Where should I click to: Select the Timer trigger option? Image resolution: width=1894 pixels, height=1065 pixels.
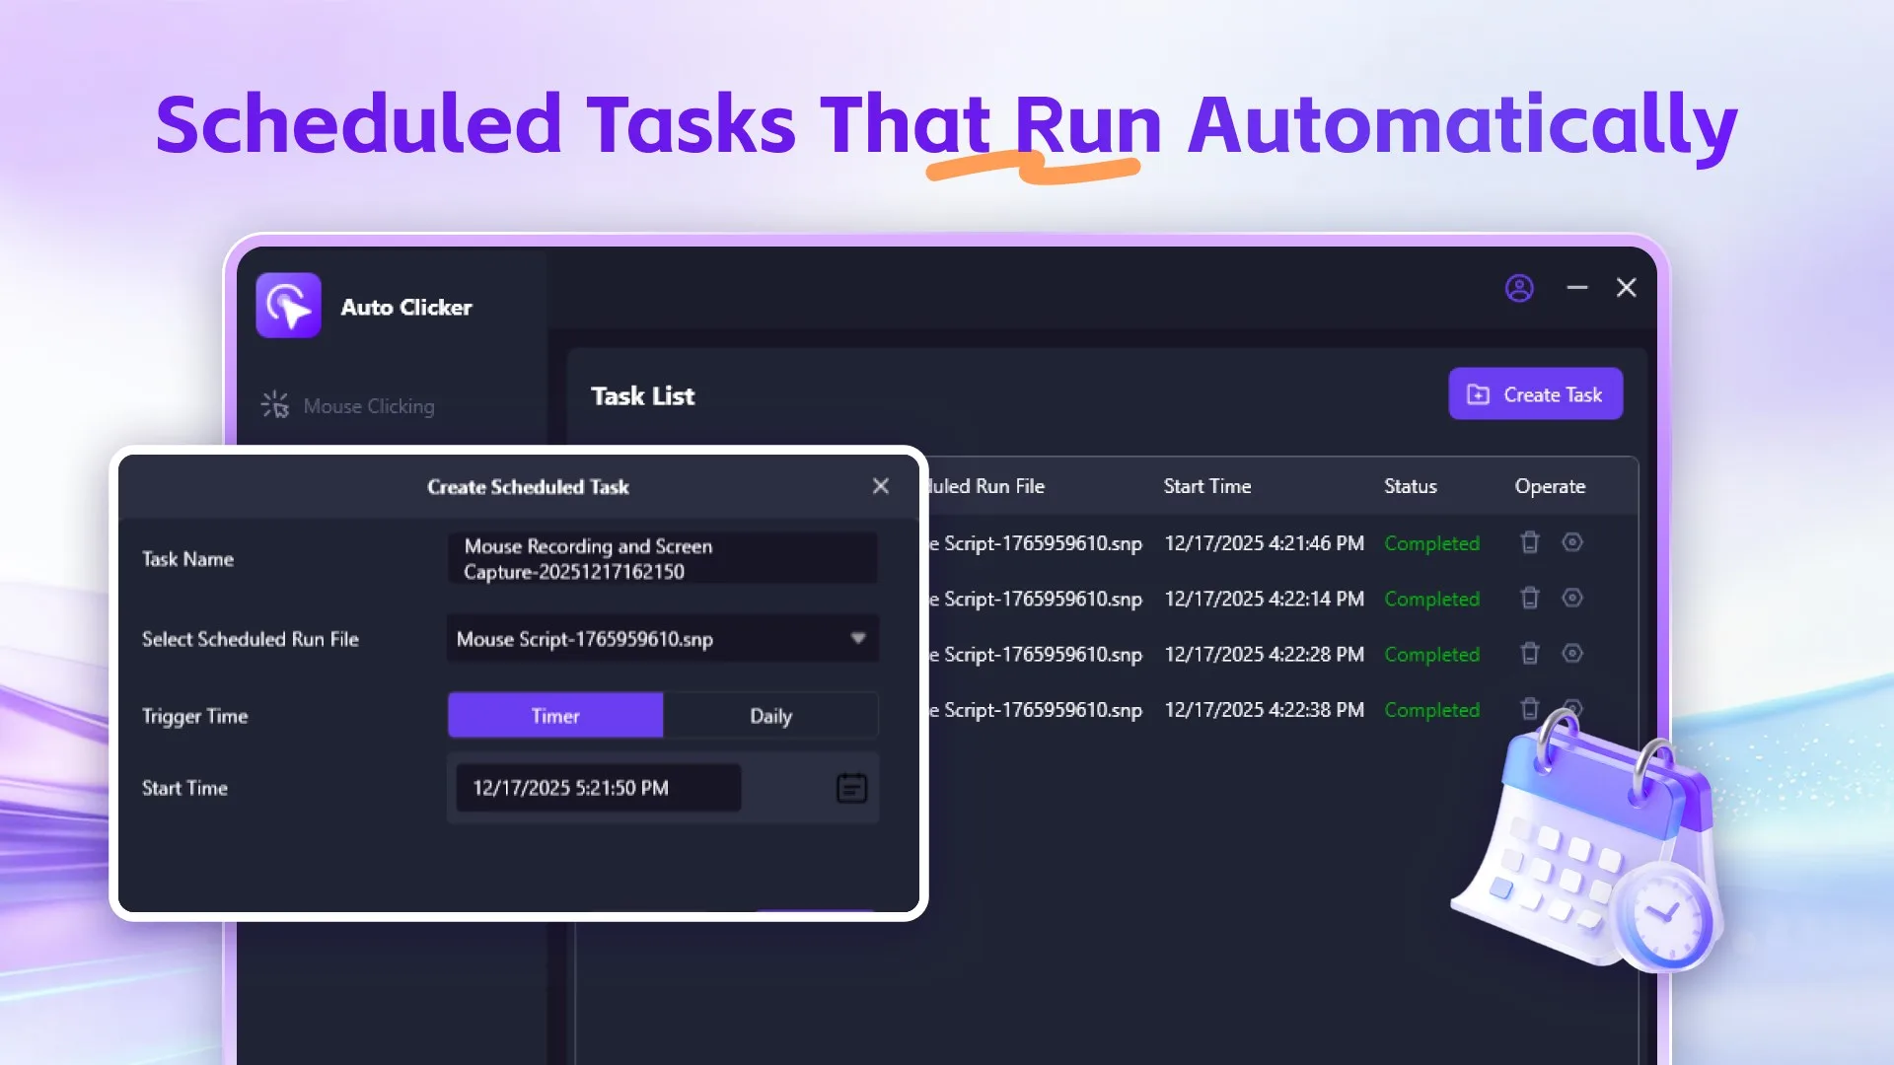[x=555, y=716]
